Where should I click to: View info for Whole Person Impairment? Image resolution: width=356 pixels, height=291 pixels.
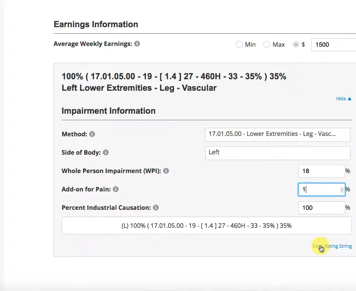point(166,171)
